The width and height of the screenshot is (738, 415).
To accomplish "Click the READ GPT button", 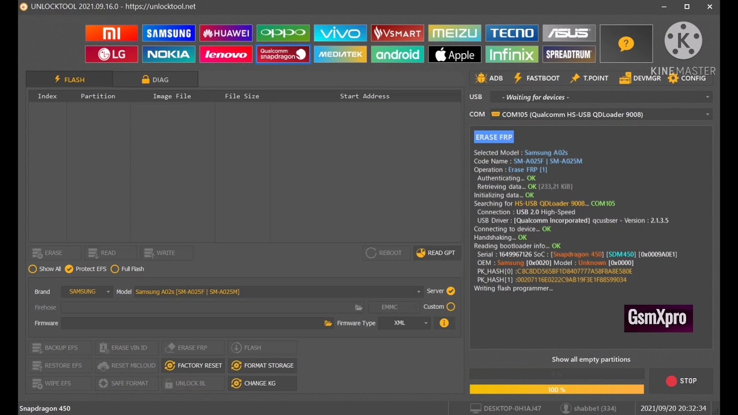I will [436, 253].
